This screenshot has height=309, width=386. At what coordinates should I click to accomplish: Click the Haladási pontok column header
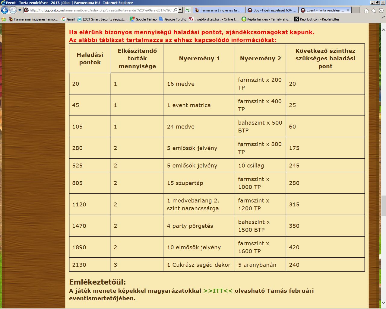(x=90, y=58)
